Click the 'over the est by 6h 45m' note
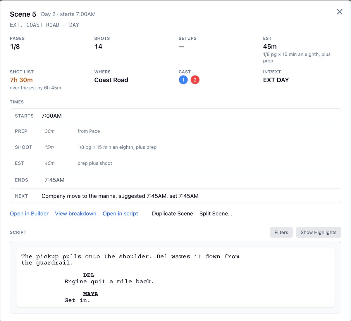 pos(35,88)
